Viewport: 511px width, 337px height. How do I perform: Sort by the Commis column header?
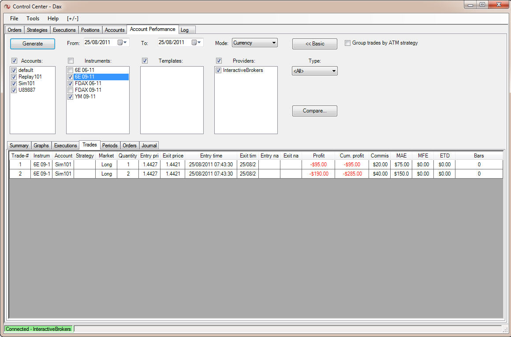click(x=380, y=156)
